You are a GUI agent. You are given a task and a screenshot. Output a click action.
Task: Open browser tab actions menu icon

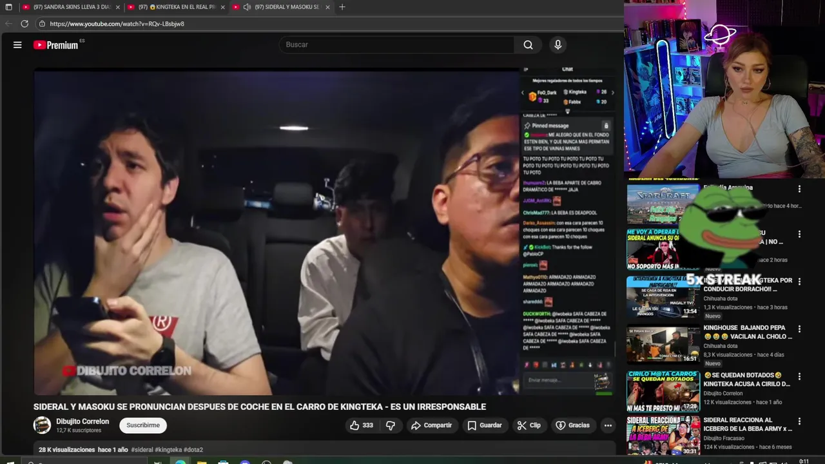pos(8,7)
